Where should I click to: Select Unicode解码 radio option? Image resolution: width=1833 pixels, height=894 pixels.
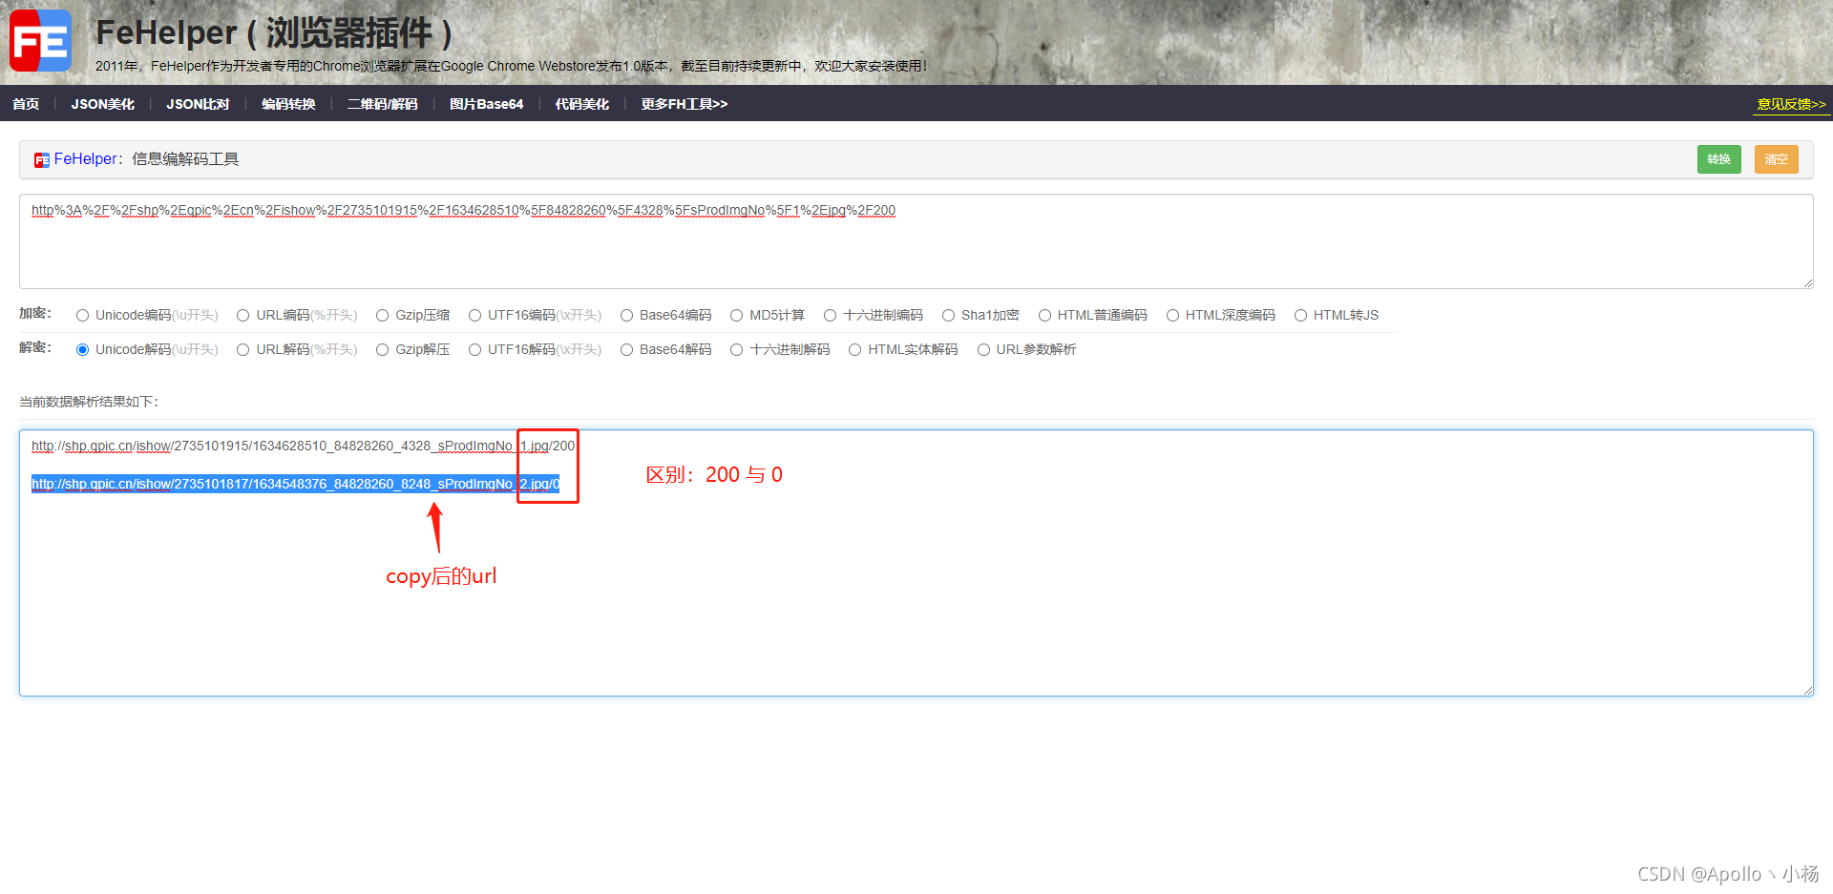pos(83,350)
